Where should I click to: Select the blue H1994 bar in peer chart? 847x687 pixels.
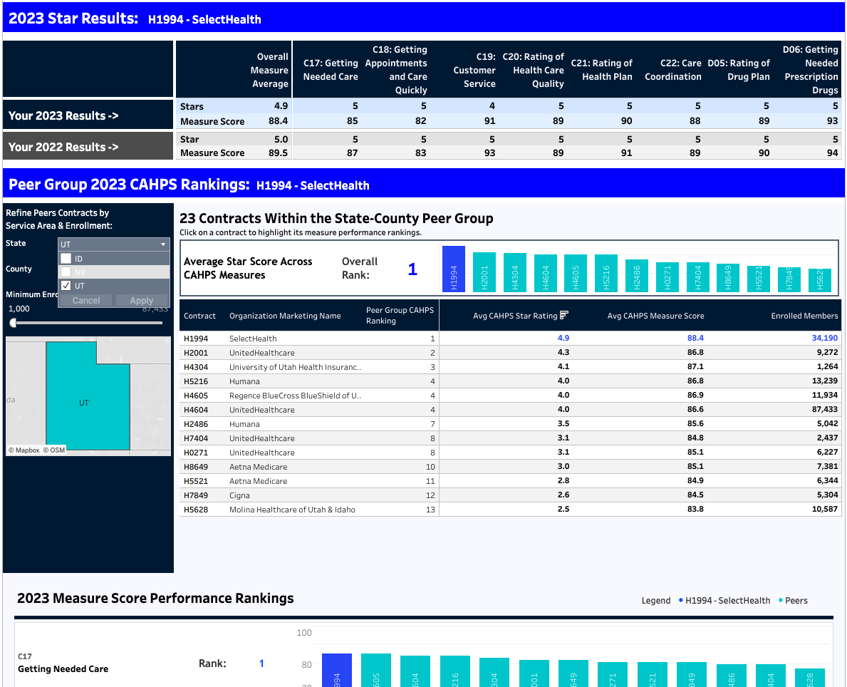click(x=454, y=269)
